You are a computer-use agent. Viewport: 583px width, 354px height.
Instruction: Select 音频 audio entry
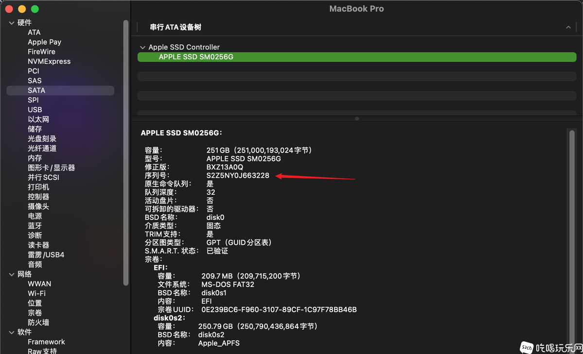[35, 264]
